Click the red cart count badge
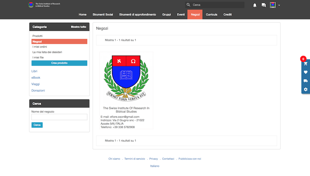This screenshot has width=310, height=176. 303,59
